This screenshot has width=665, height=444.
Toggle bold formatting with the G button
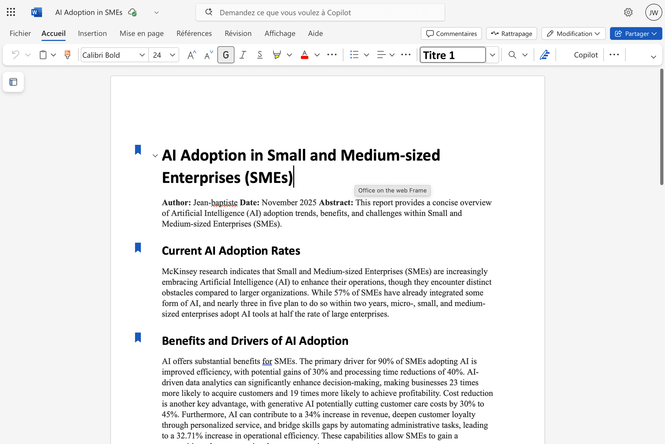click(226, 55)
